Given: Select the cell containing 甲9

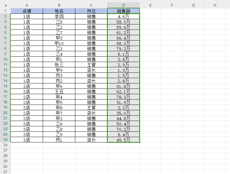Looking at the screenshot, I should click(59, 70).
